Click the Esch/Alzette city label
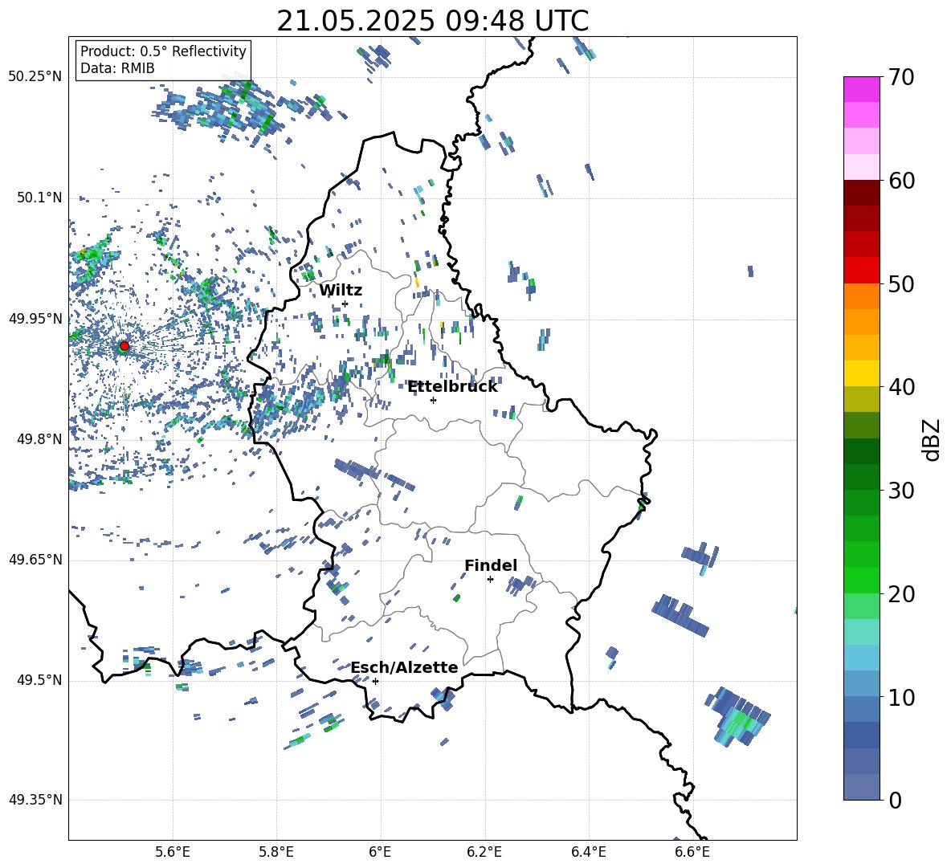Screen dimensions: 951x868 [x=405, y=667]
